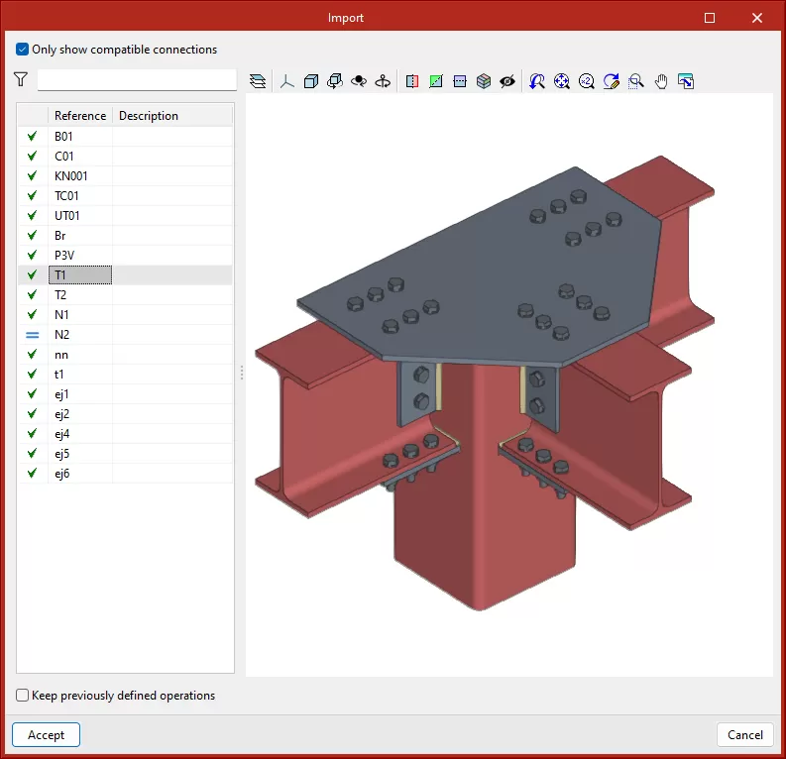The width and height of the screenshot is (786, 759).
Task: Toggle the crossed-out eye visibility icon
Action: tap(507, 81)
